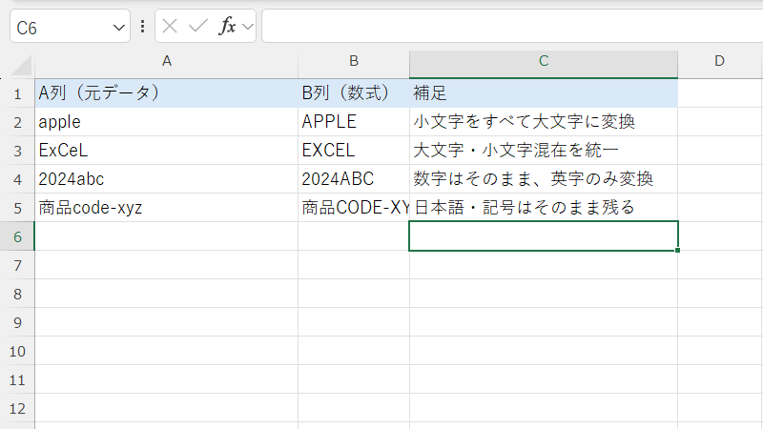Select row 12 header

click(x=17, y=409)
